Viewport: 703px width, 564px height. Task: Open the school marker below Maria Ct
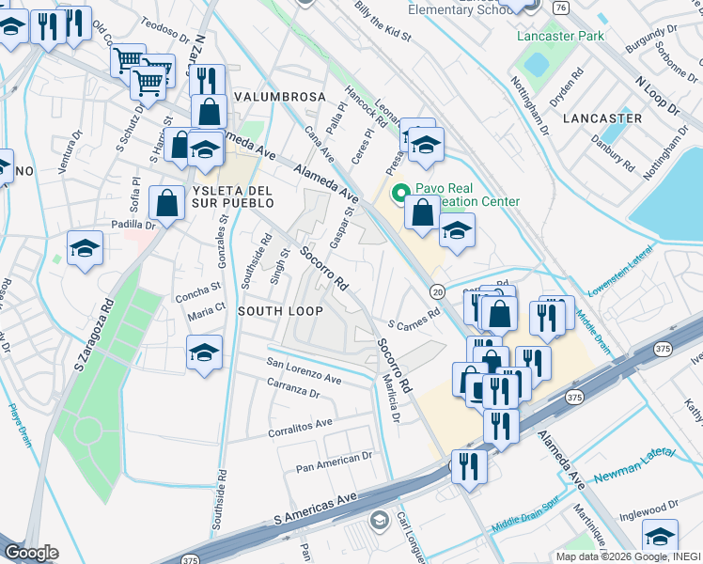204,355
